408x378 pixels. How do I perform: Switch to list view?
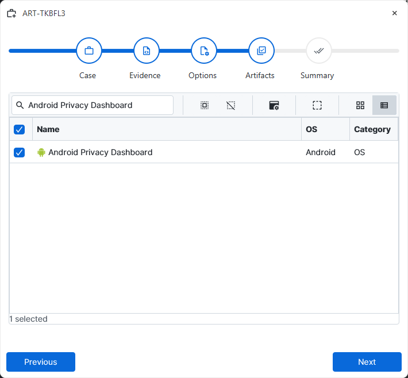pos(384,105)
